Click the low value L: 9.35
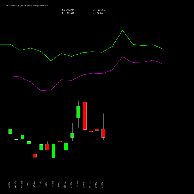 coord(98,13)
